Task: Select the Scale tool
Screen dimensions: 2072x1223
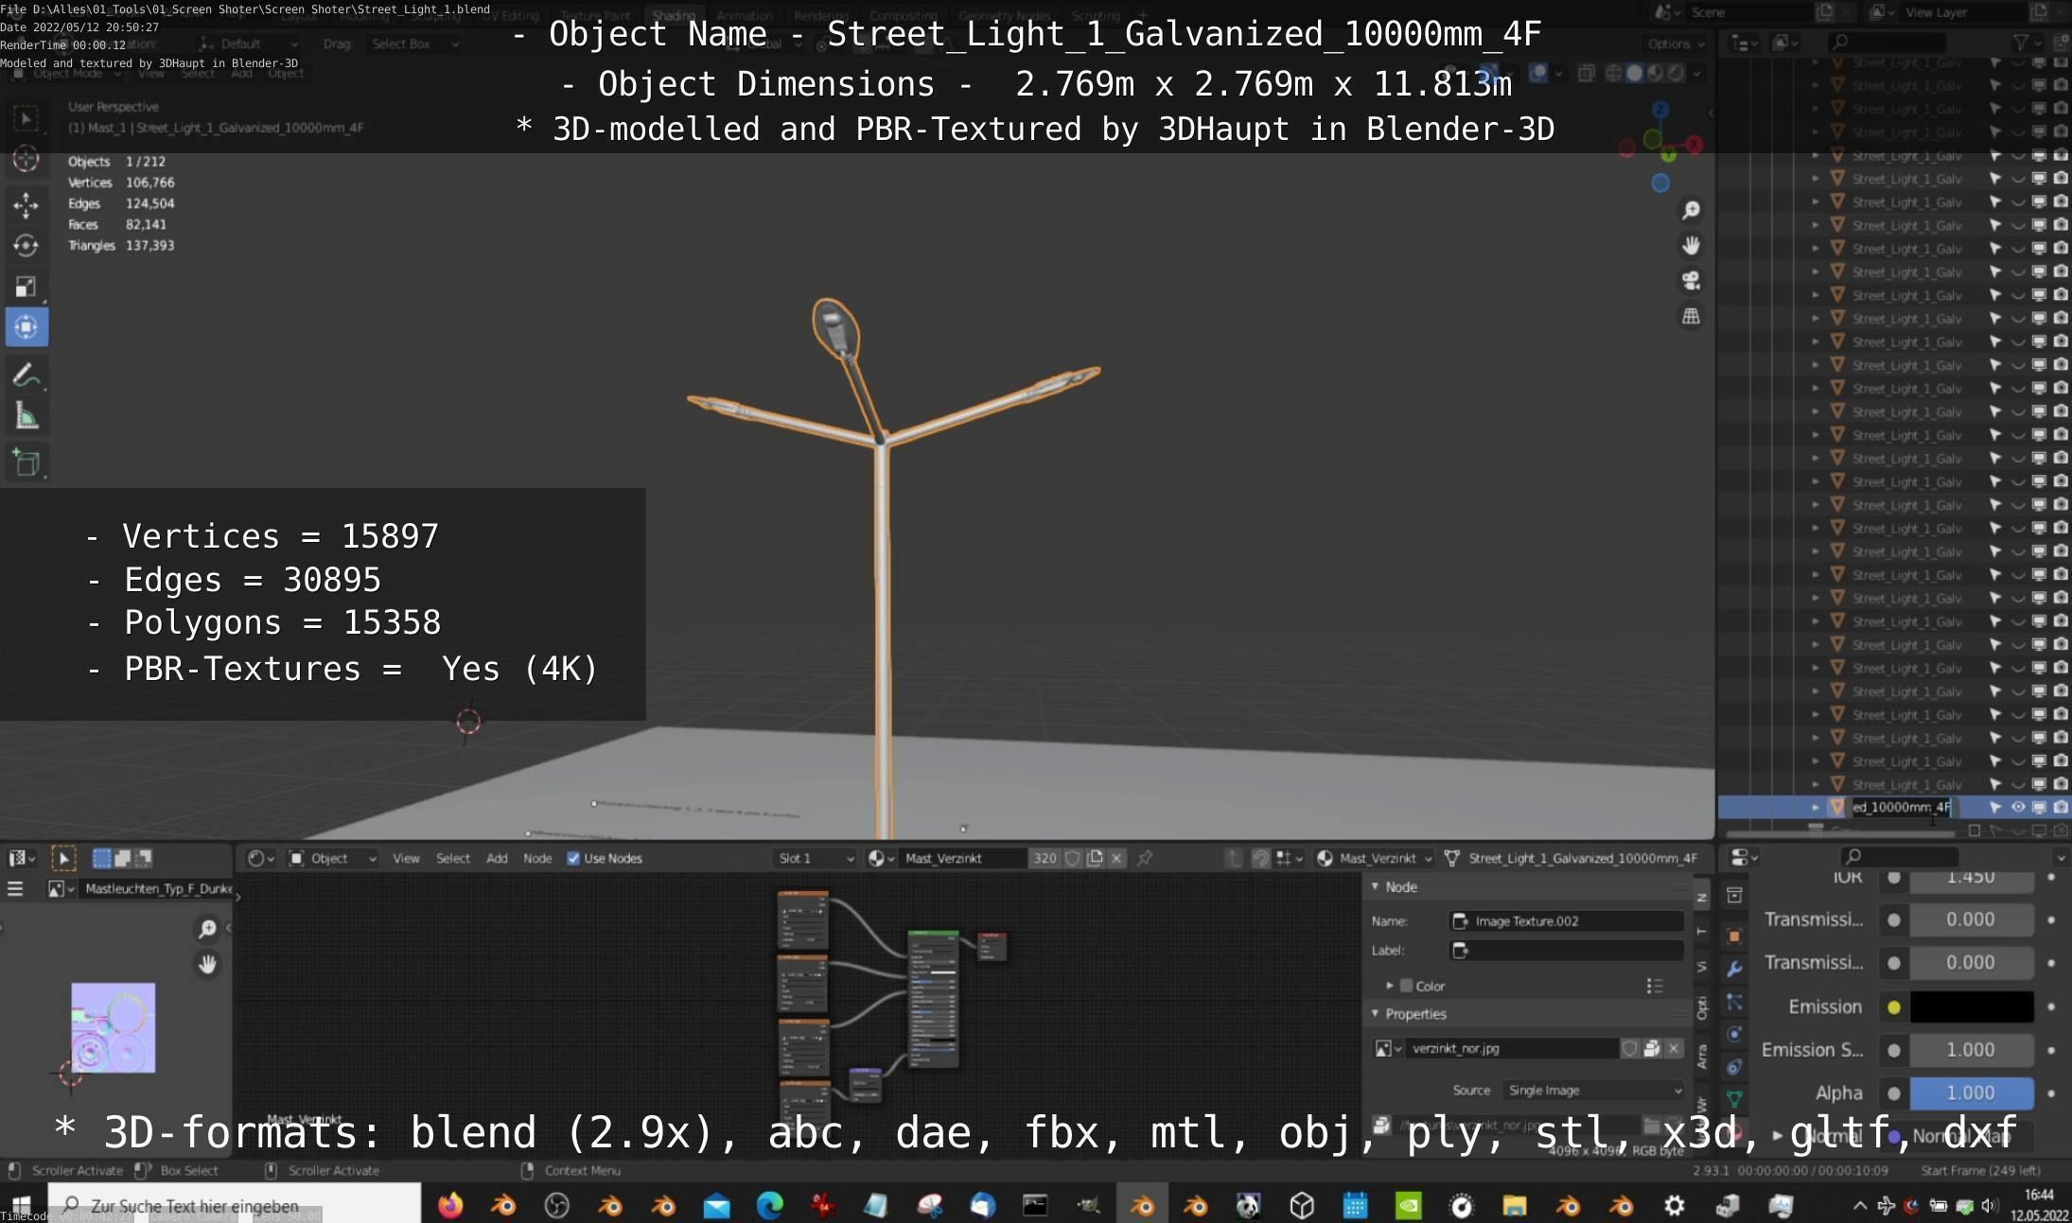Action: pos(26,286)
